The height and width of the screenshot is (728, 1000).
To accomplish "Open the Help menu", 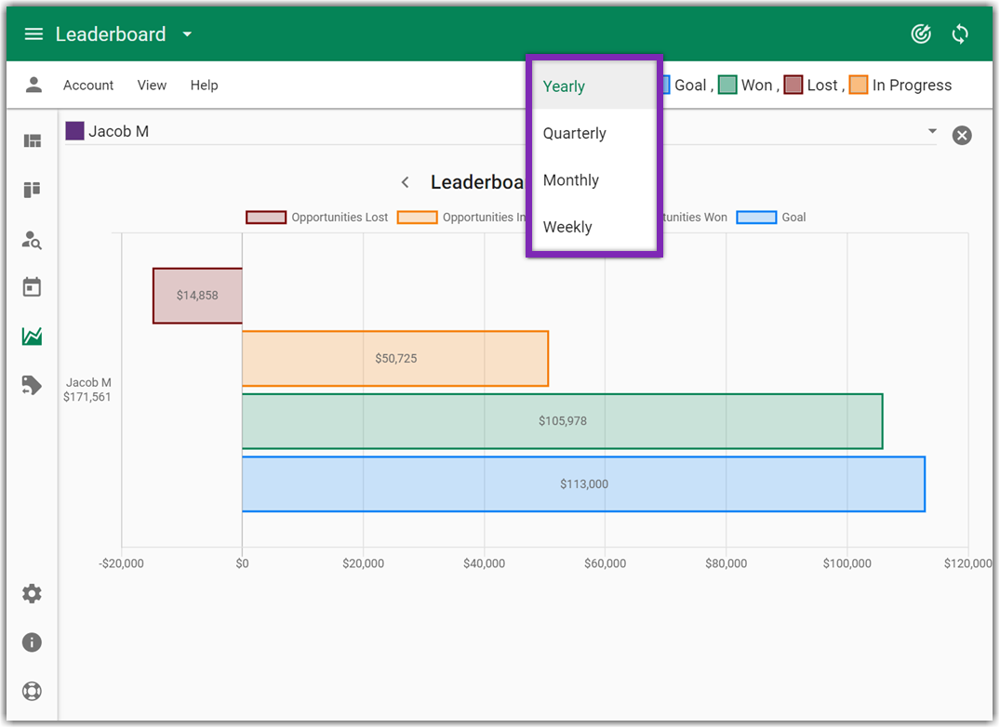I will [204, 85].
